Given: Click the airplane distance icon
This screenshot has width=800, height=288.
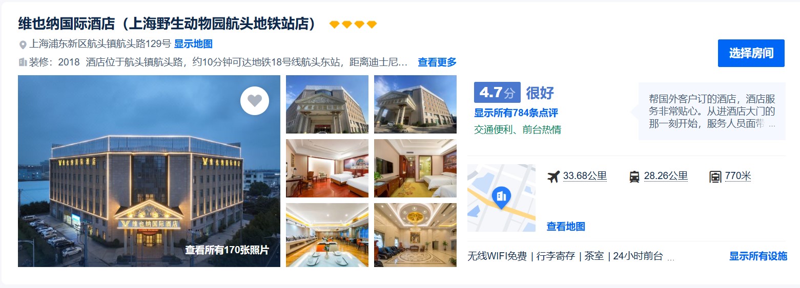Looking at the screenshot, I should coord(553,176).
